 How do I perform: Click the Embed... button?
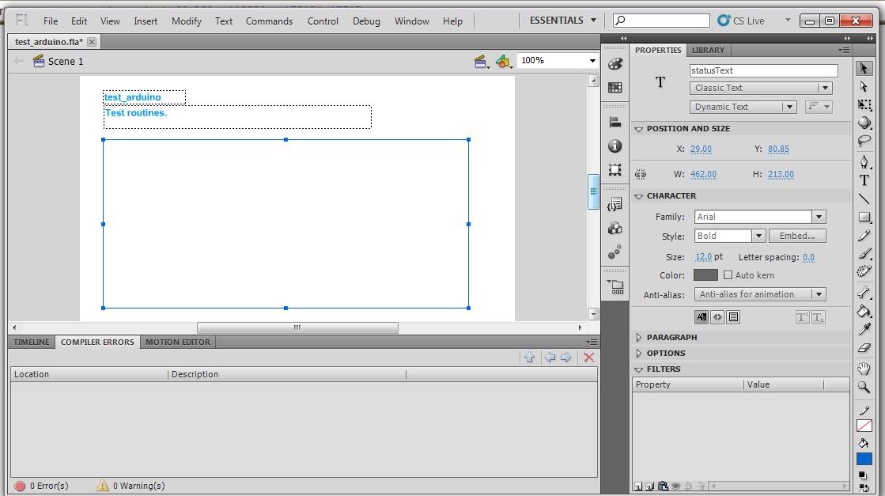pyautogui.click(x=797, y=236)
